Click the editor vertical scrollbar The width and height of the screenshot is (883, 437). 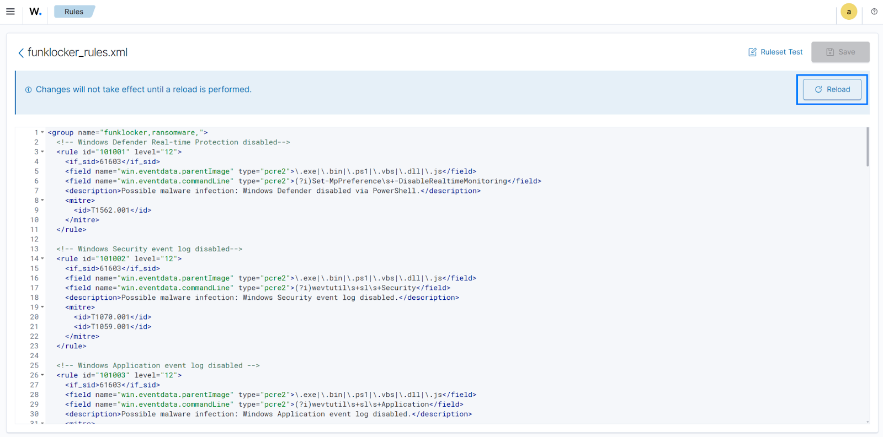coord(867,147)
